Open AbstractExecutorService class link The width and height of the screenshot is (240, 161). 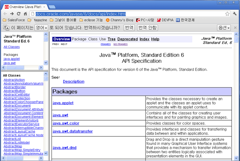pos(21,124)
